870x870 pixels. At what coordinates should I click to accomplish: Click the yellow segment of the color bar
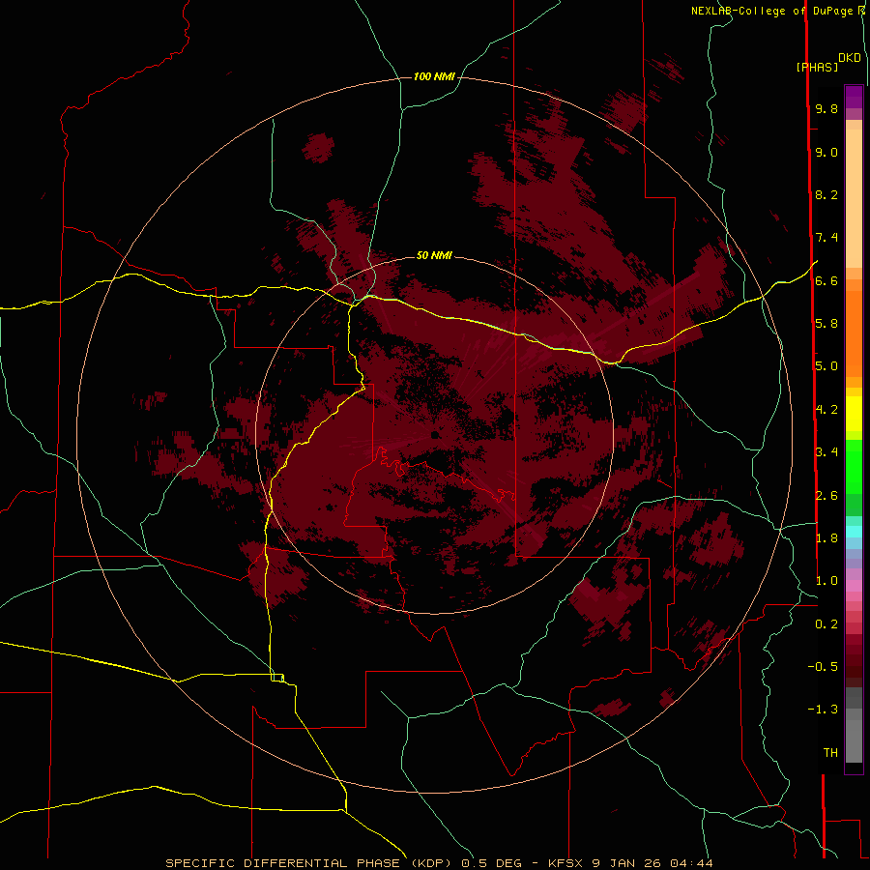[x=854, y=414]
